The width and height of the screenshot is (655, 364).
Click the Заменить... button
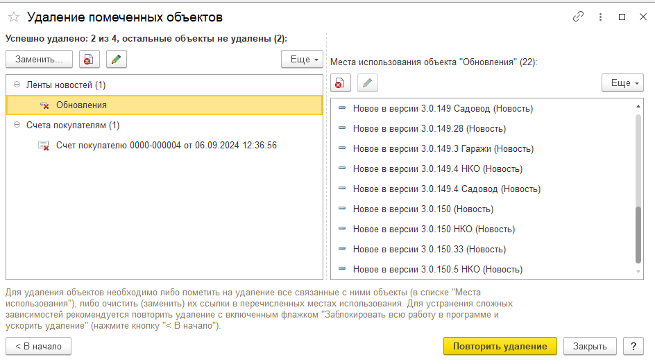point(40,59)
